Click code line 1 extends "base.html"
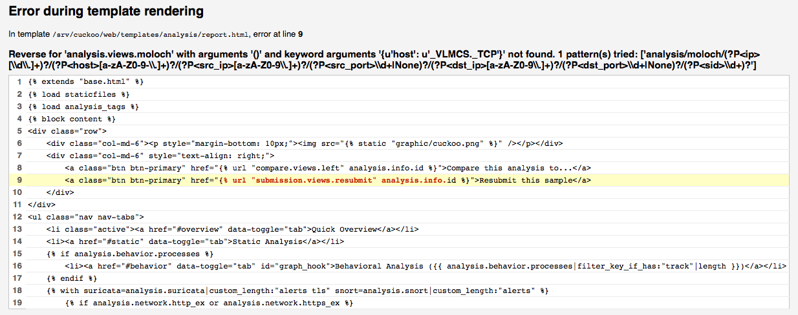Image resolution: width=798 pixels, height=315 pixels. click(x=399, y=82)
